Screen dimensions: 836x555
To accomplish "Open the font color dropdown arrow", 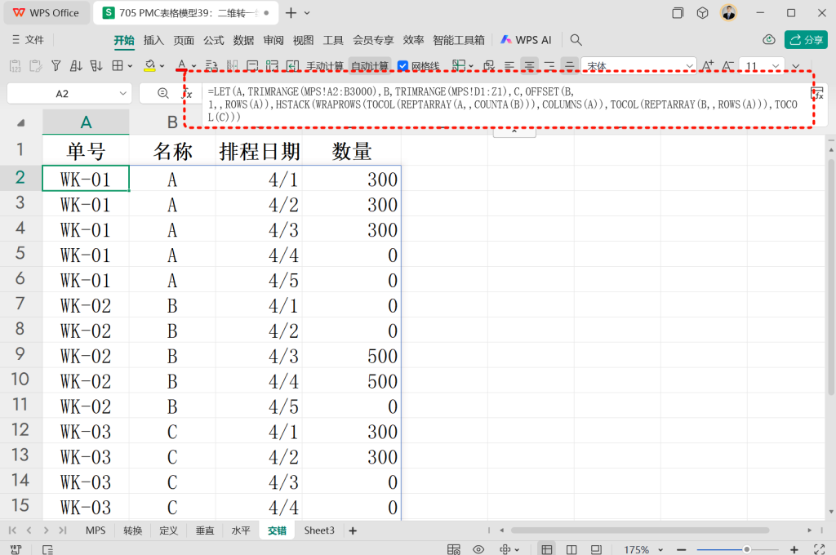I will pos(194,67).
